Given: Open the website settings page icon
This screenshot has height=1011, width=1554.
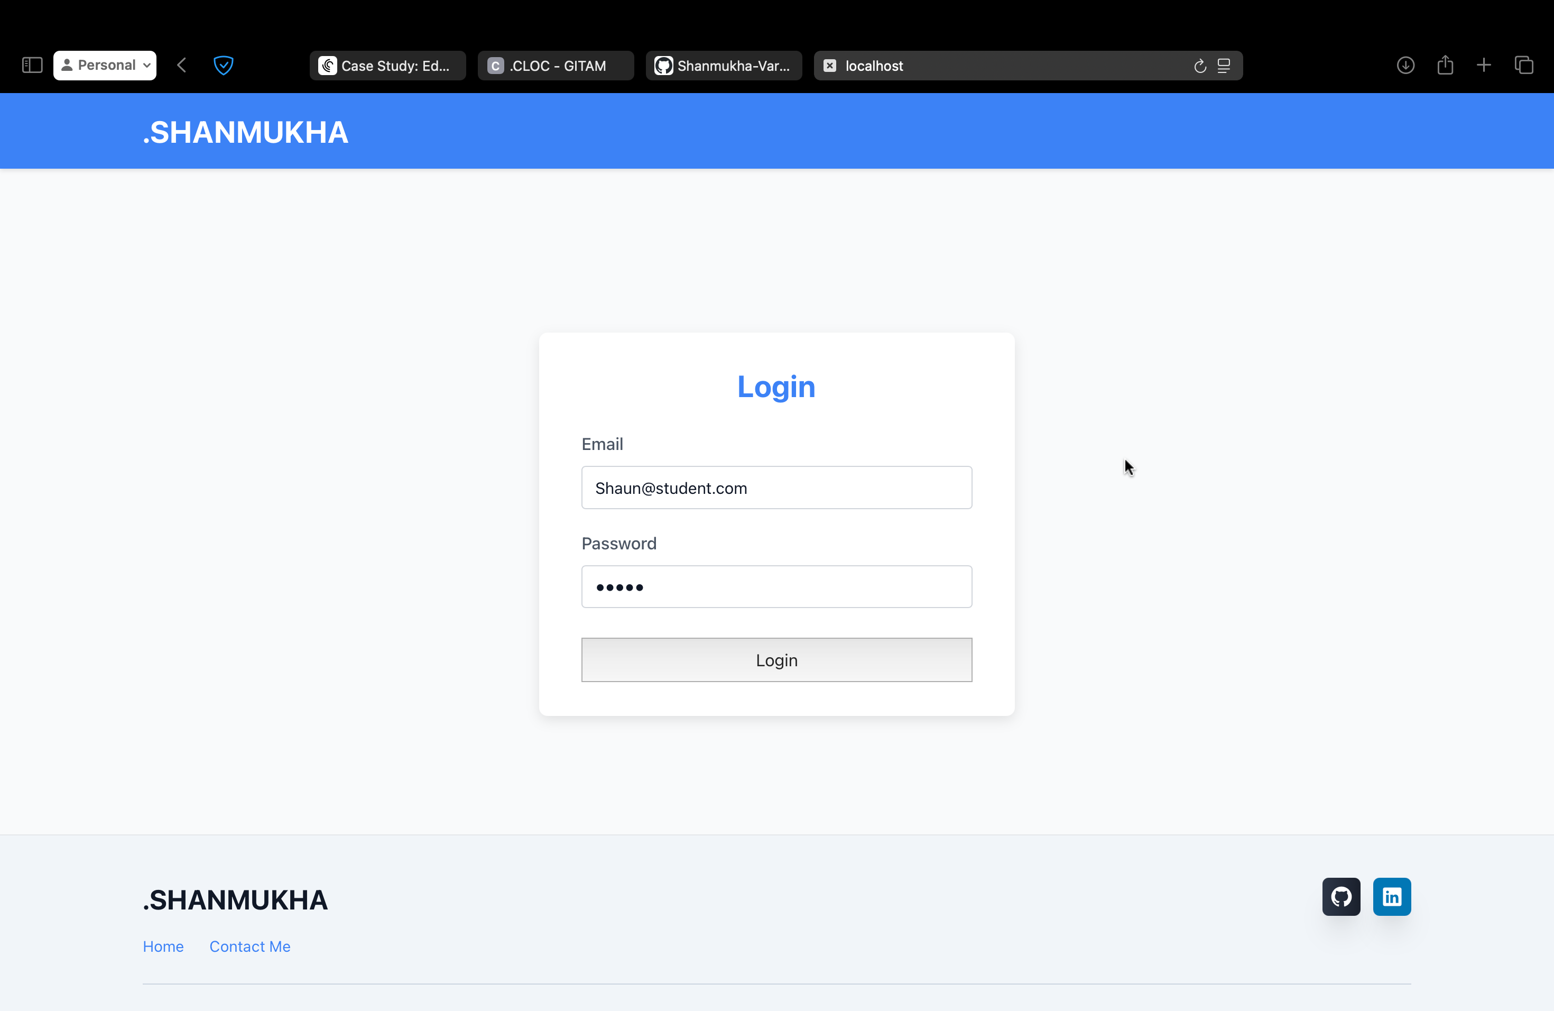Looking at the screenshot, I should click(x=1224, y=66).
